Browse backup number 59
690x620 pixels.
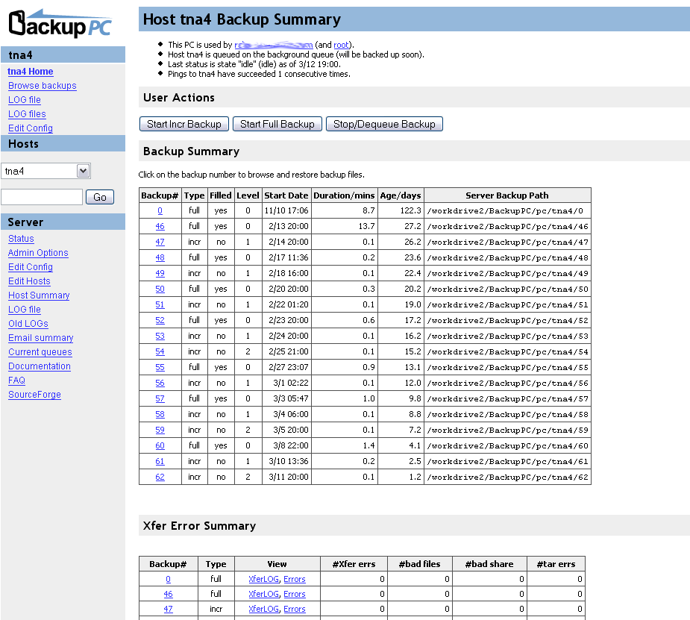coord(160,430)
